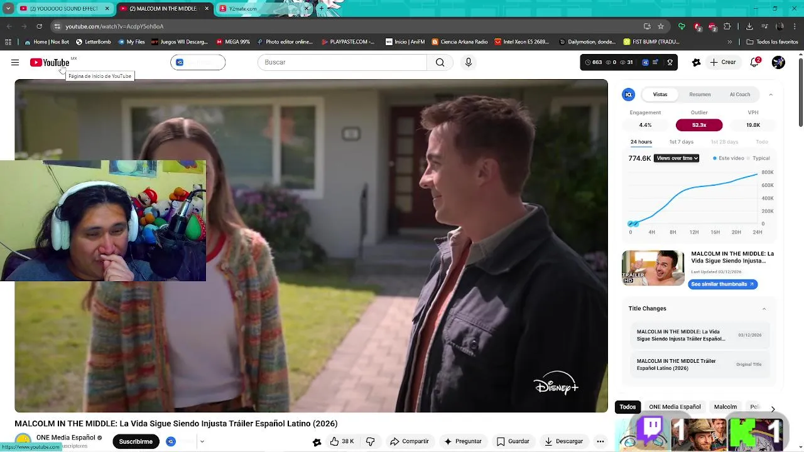Subscribe via the Suscribirme button
804x452 pixels.
click(136, 441)
